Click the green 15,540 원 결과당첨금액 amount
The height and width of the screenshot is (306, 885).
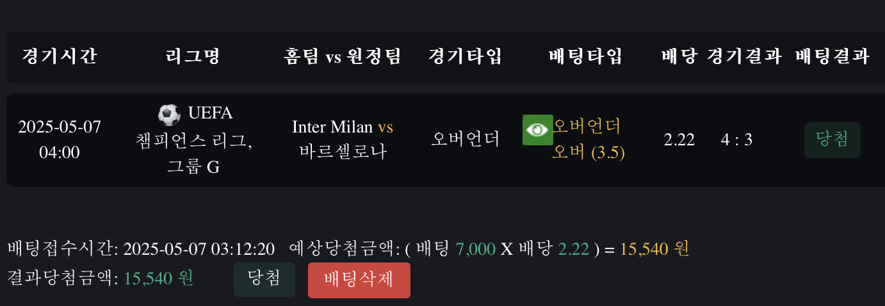pos(158,278)
